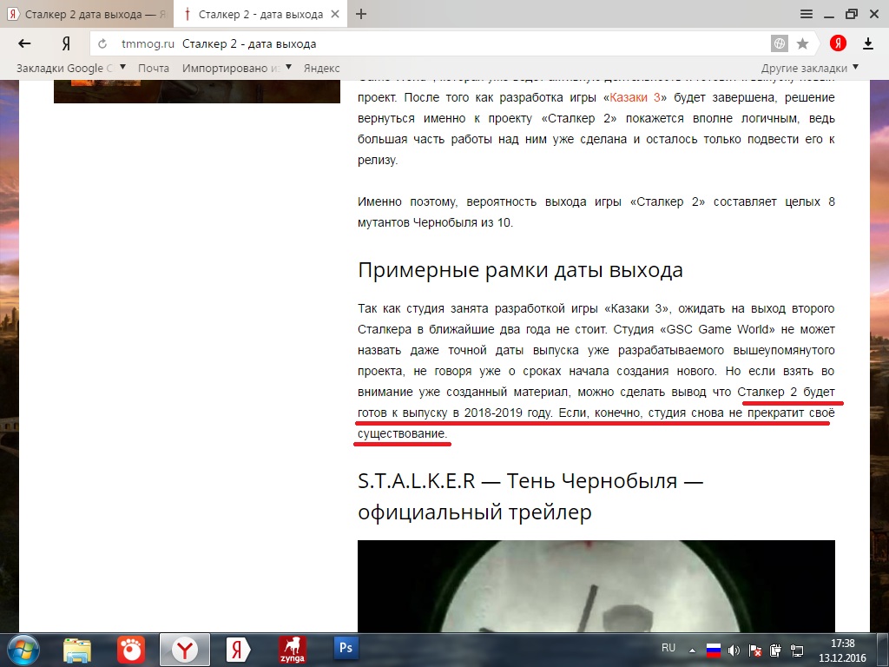889x667 pixels.
Task: Open the Windows Start button
Action: point(23,650)
